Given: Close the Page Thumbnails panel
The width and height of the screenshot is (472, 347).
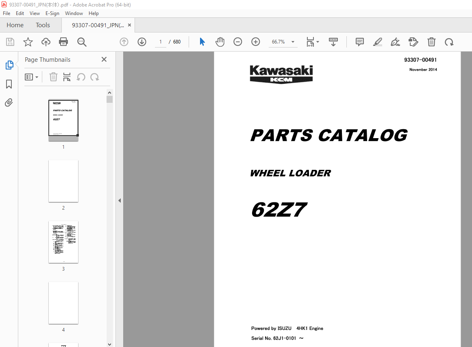Looking at the screenshot, I should pos(104,60).
